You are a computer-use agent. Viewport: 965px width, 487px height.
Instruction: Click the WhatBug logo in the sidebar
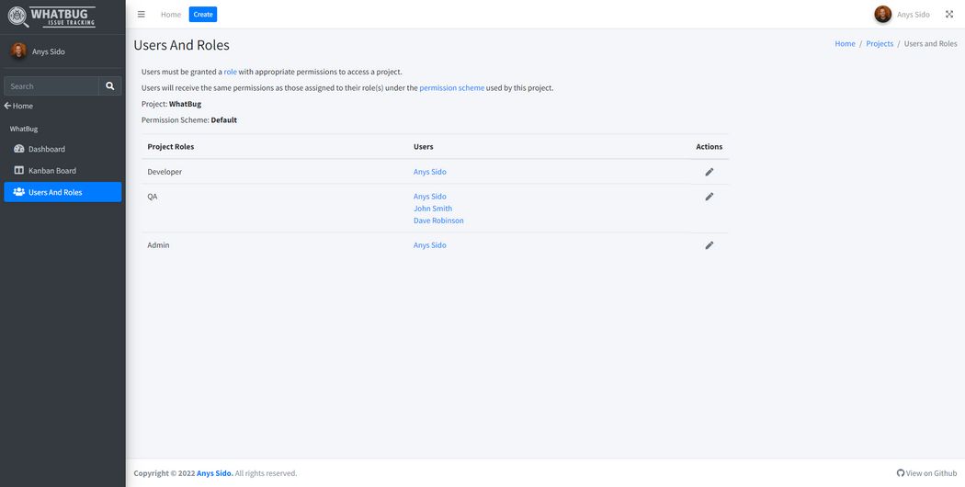pos(52,17)
